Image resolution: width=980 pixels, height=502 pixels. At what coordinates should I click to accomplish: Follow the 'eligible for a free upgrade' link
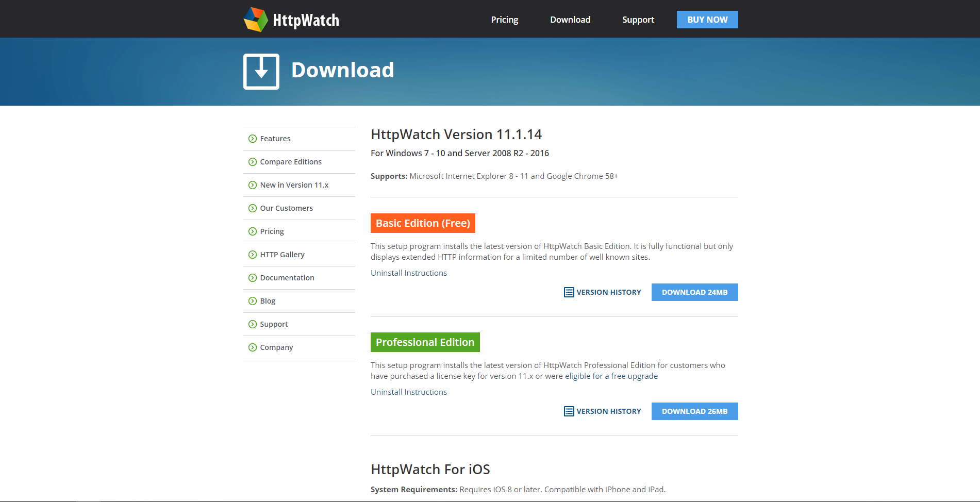(611, 376)
